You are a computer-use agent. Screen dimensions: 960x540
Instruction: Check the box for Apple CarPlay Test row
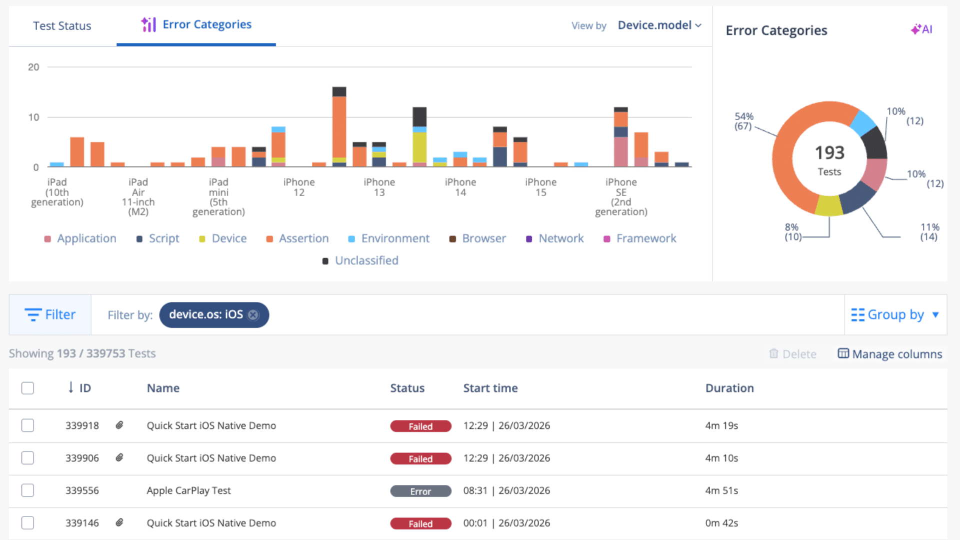[27, 490]
